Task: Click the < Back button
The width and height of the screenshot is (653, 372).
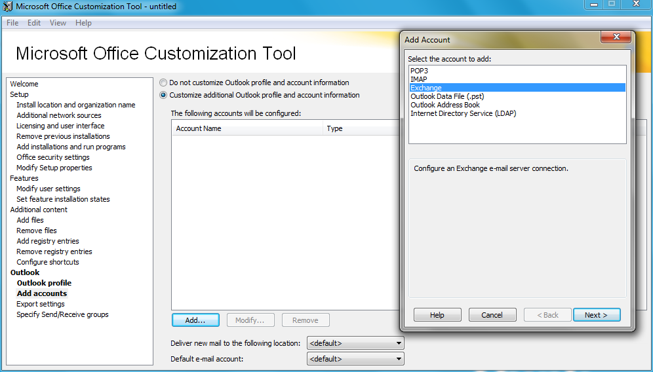Action: [x=547, y=315]
